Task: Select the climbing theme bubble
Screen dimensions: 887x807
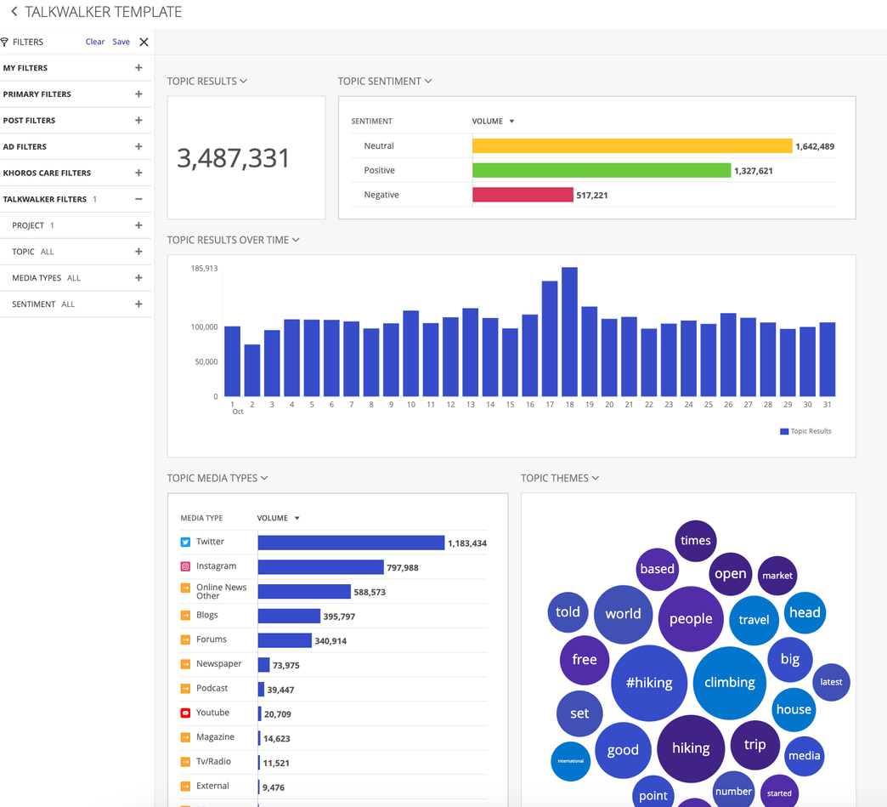Action: 730,682
